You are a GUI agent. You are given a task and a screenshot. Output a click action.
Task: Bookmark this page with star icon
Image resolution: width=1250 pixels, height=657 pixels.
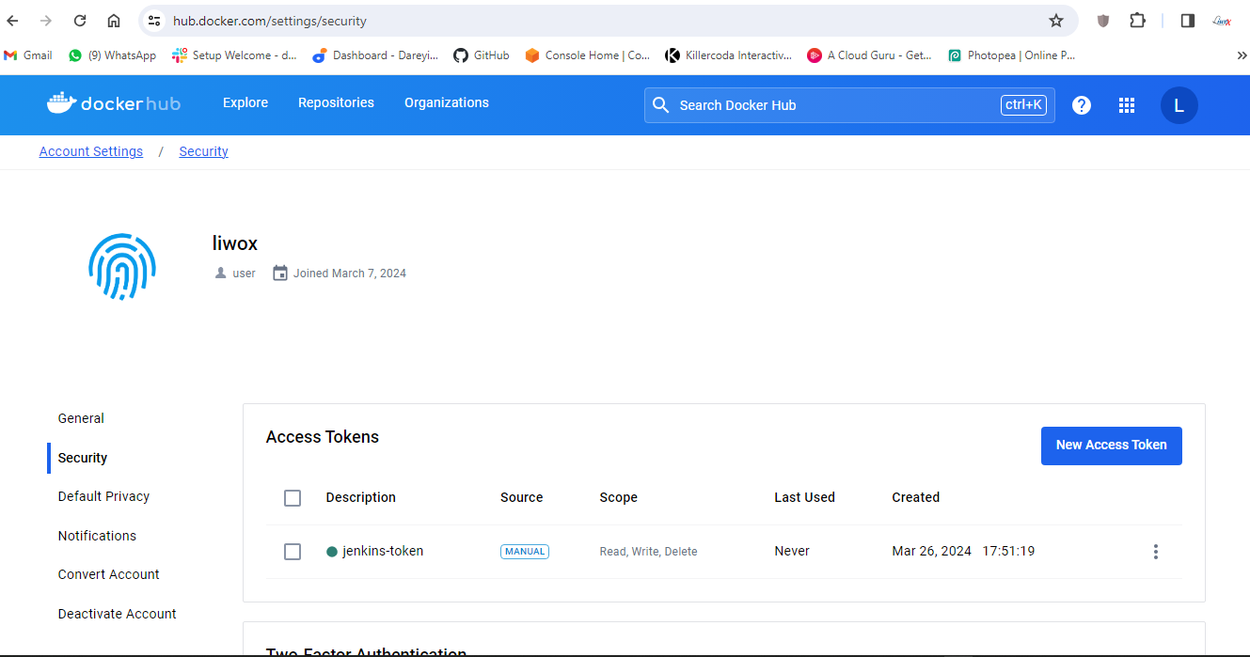point(1056,21)
